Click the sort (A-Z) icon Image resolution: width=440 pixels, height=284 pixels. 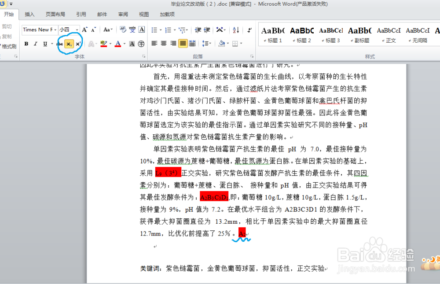pyautogui.click(x=235, y=30)
